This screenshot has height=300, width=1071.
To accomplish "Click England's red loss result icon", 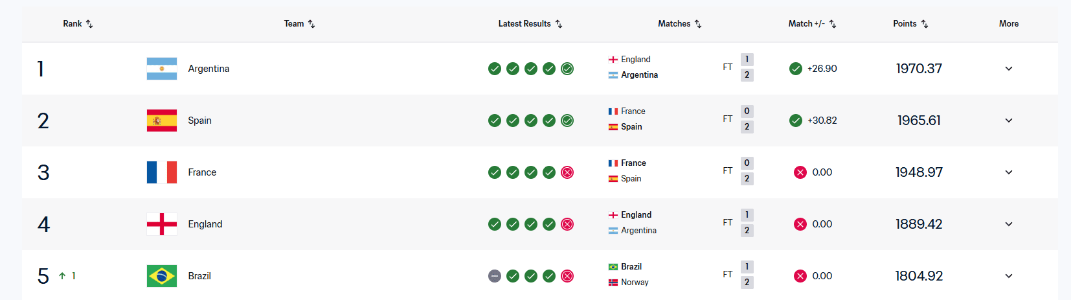I will (567, 224).
